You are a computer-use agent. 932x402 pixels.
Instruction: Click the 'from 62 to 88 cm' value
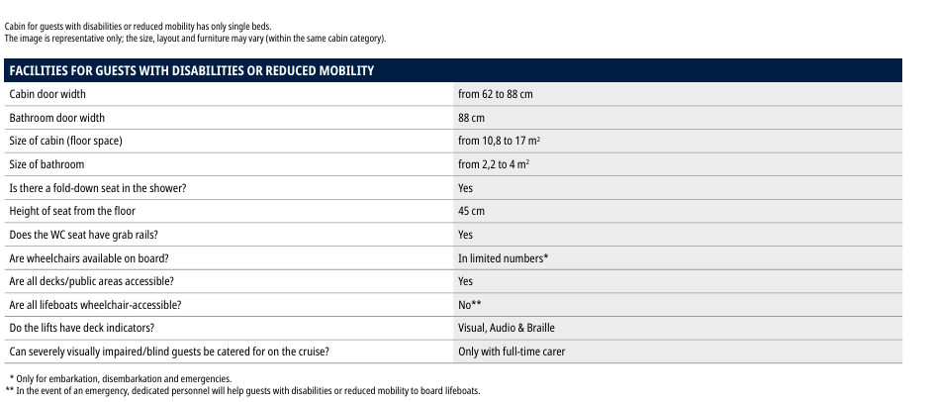click(x=497, y=94)
